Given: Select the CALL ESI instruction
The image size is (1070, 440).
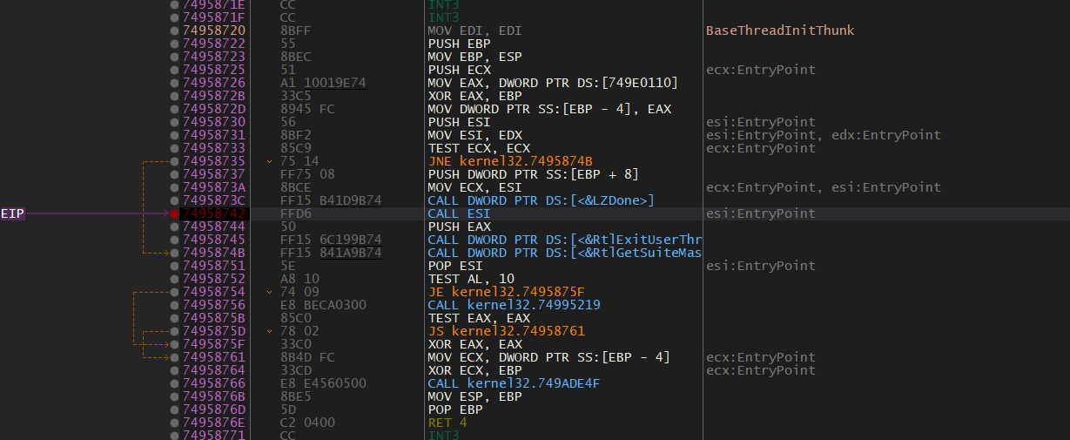Looking at the screenshot, I should coord(459,213).
